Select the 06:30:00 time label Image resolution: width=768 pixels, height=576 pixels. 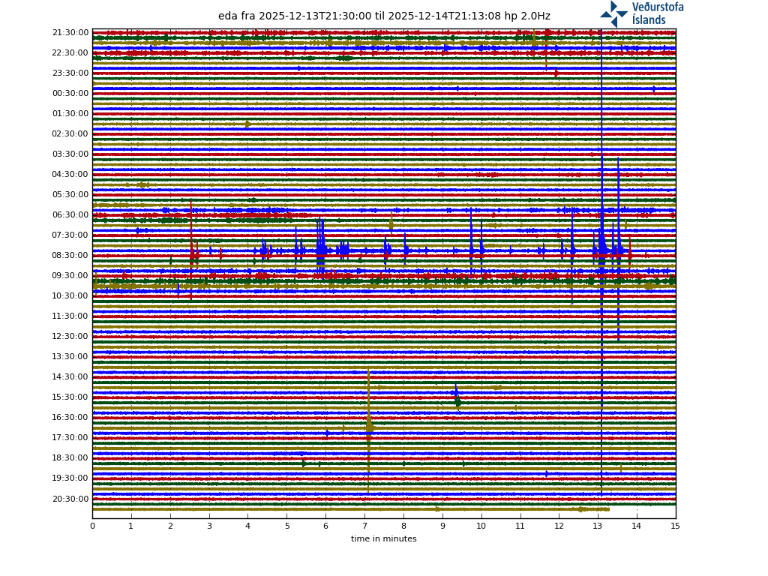coord(70,215)
